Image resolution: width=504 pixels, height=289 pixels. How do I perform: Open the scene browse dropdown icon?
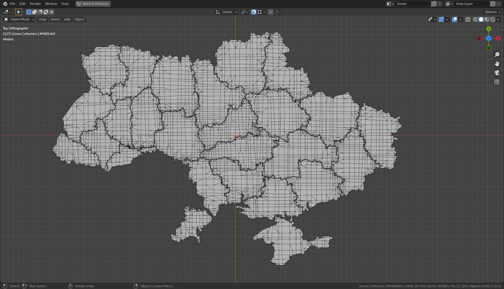pos(390,4)
